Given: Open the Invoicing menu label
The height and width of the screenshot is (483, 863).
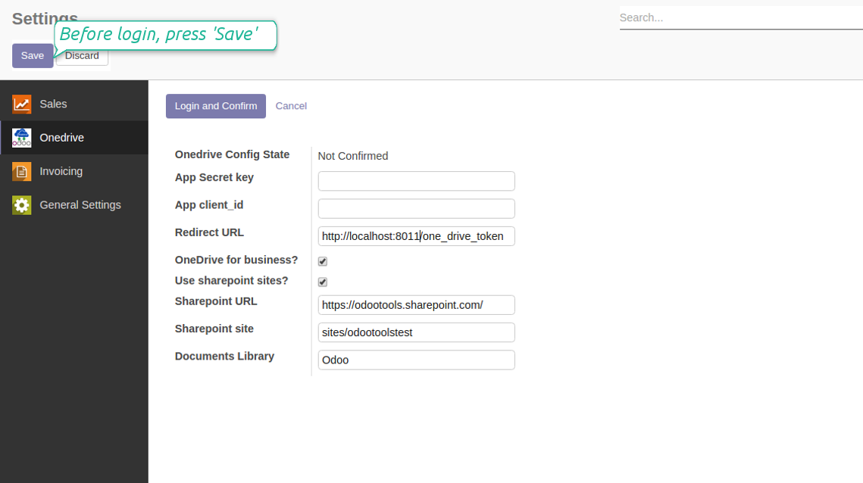Looking at the screenshot, I should click(x=61, y=171).
